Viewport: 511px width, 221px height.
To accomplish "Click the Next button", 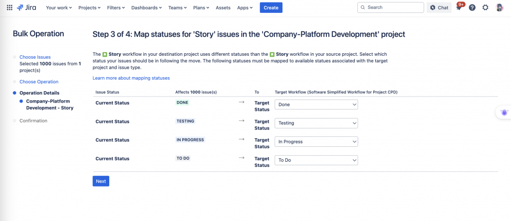I will 101,181.
